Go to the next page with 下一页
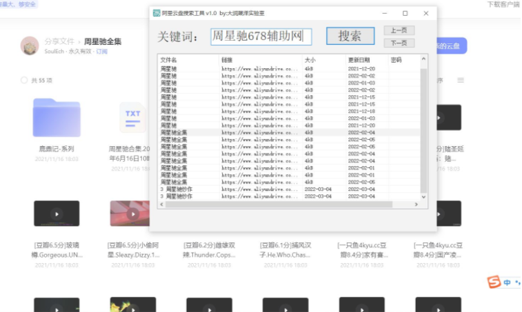The image size is (522, 312). tap(399, 43)
